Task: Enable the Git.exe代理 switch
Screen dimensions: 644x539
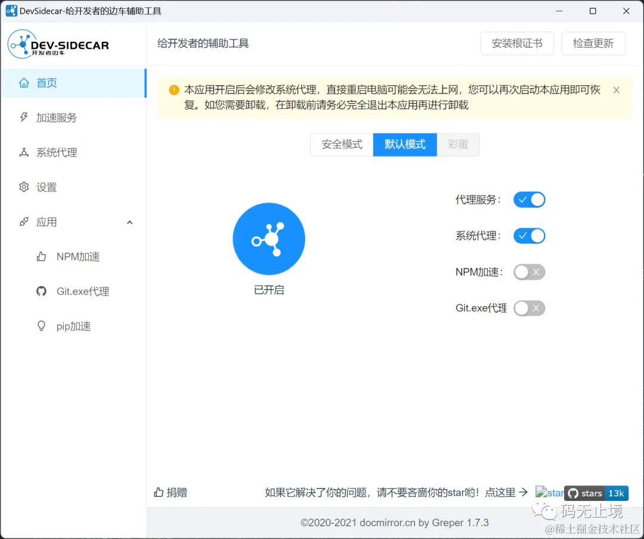Action: 529,308
